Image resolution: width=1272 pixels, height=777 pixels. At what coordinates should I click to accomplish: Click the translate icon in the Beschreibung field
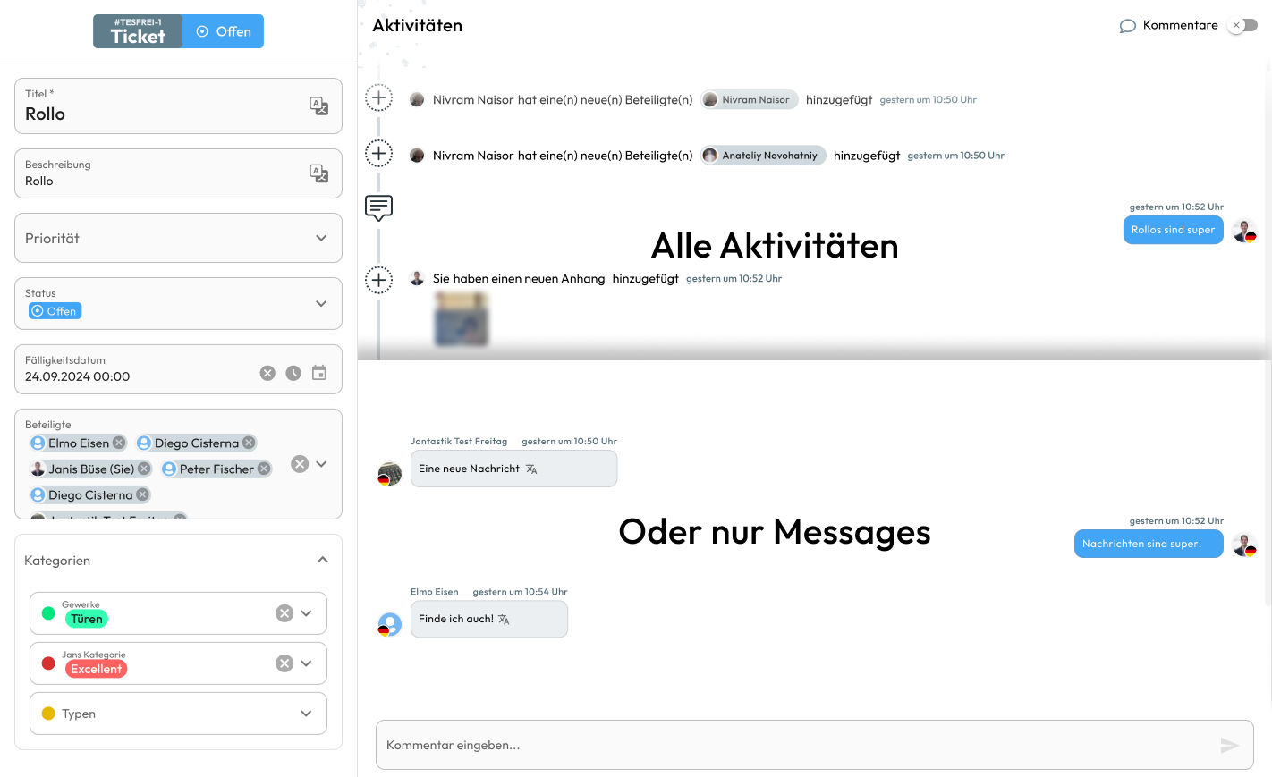click(318, 173)
